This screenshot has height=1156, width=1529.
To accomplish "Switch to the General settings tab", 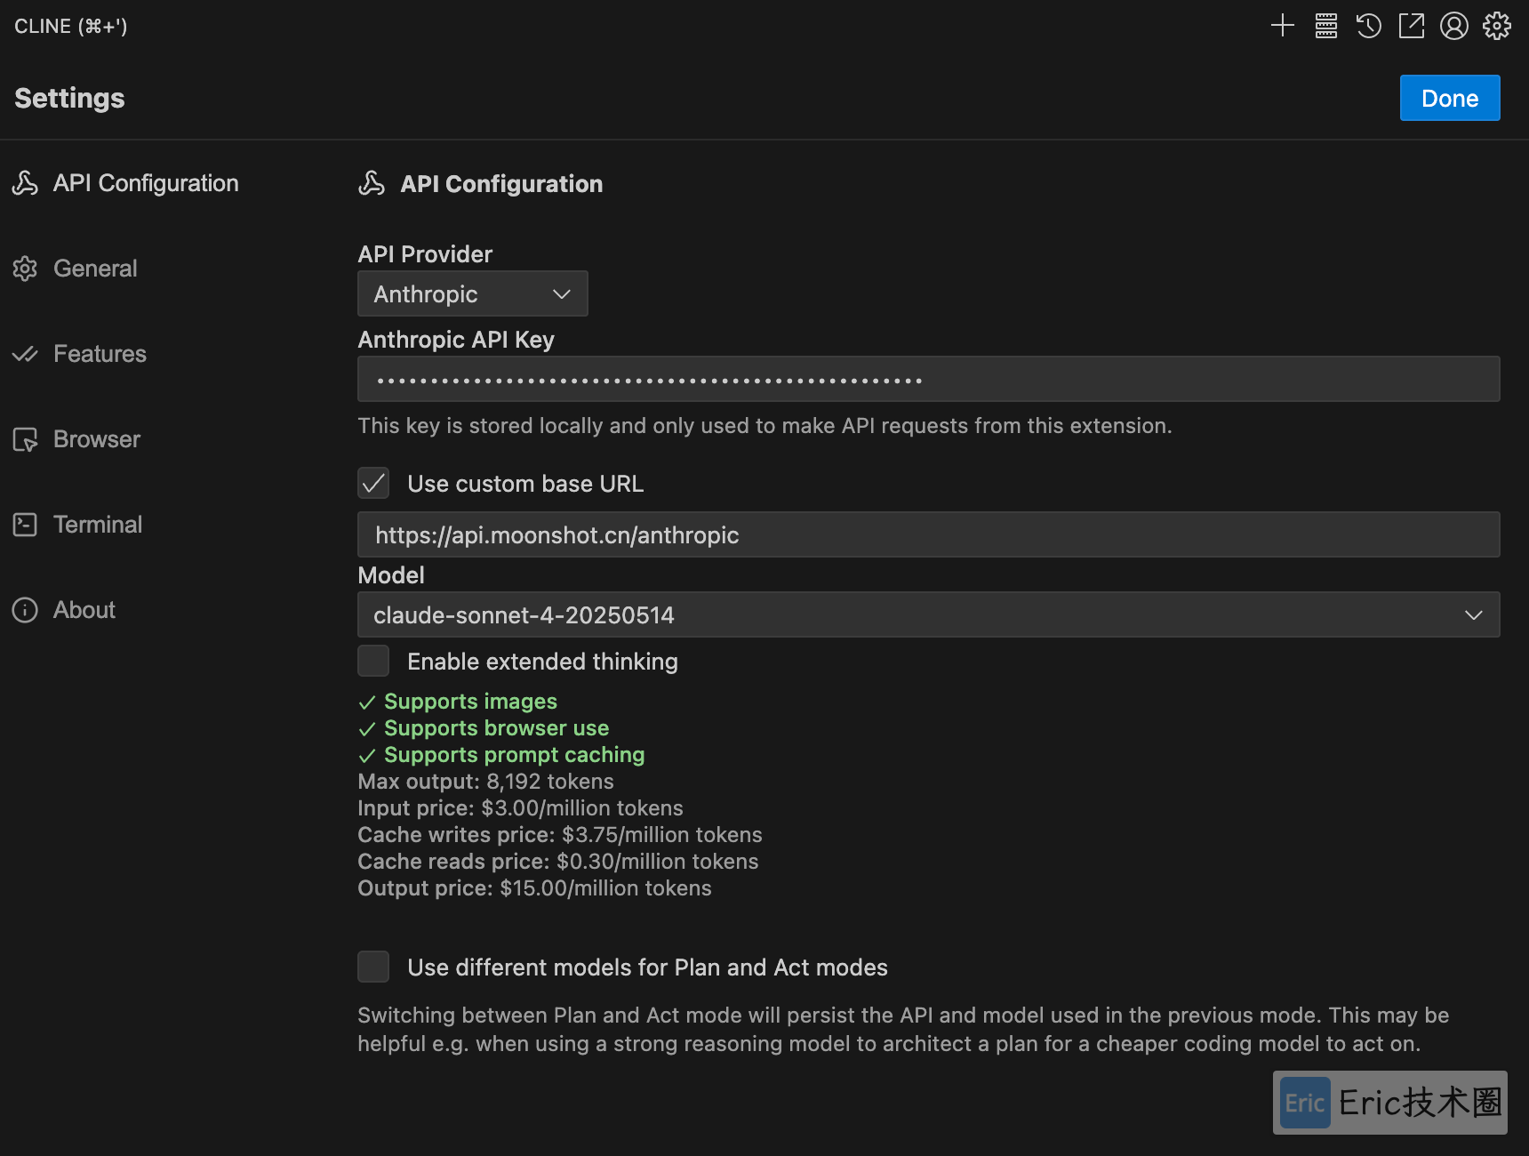I will [x=95, y=269].
